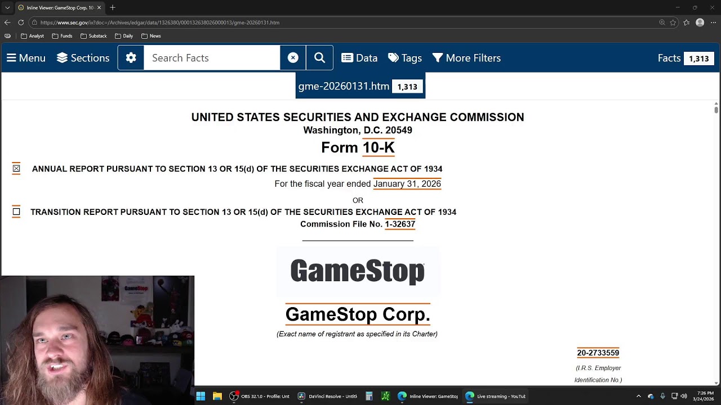Open the Analyst bookmarks folder

[x=32, y=36]
